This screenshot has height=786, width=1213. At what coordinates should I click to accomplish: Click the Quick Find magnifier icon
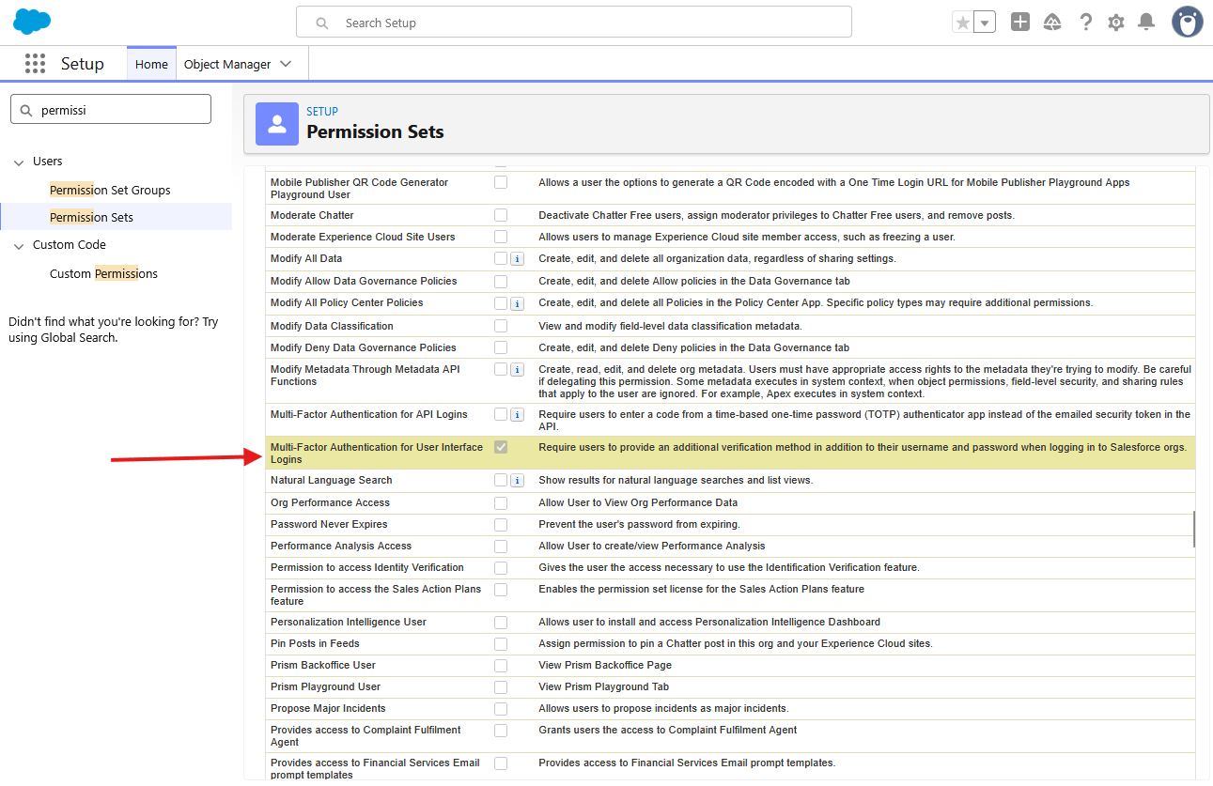tap(25, 110)
